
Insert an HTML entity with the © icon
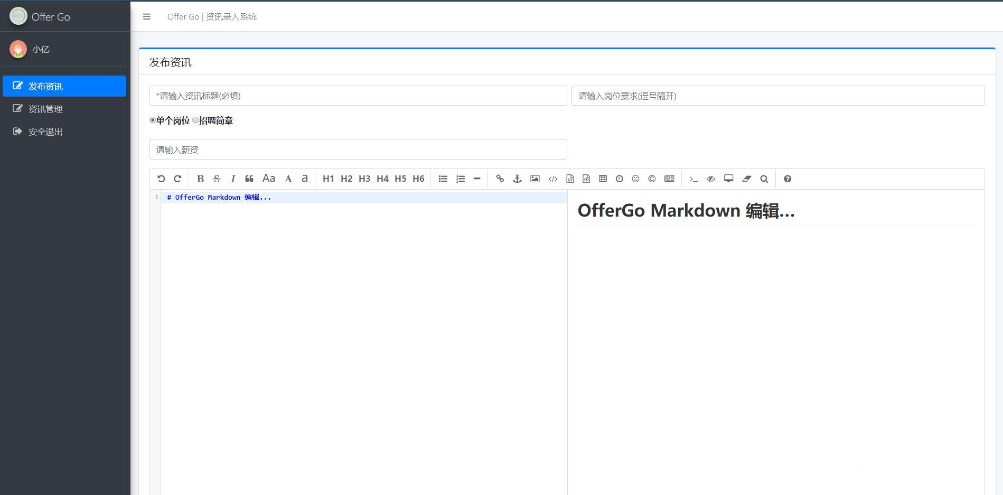(652, 179)
